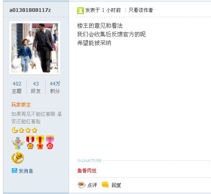The width and height of the screenshot is (211, 194).
Task: Click the 回复 reply text button
Action: tap(116, 185)
